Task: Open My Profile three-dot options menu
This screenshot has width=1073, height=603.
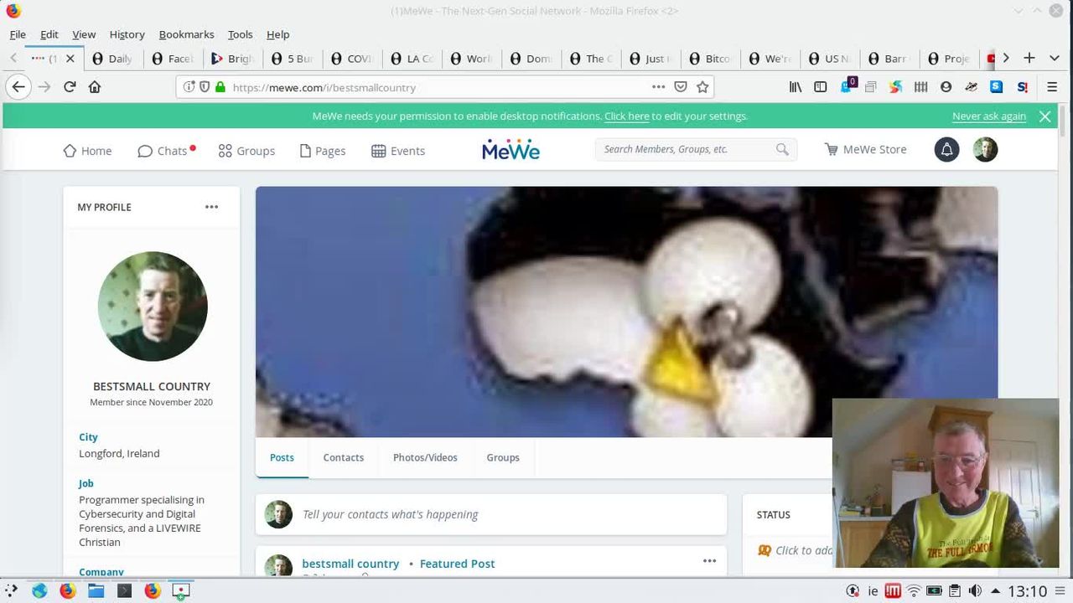Action: pyautogui.click(x=211, y=207)
